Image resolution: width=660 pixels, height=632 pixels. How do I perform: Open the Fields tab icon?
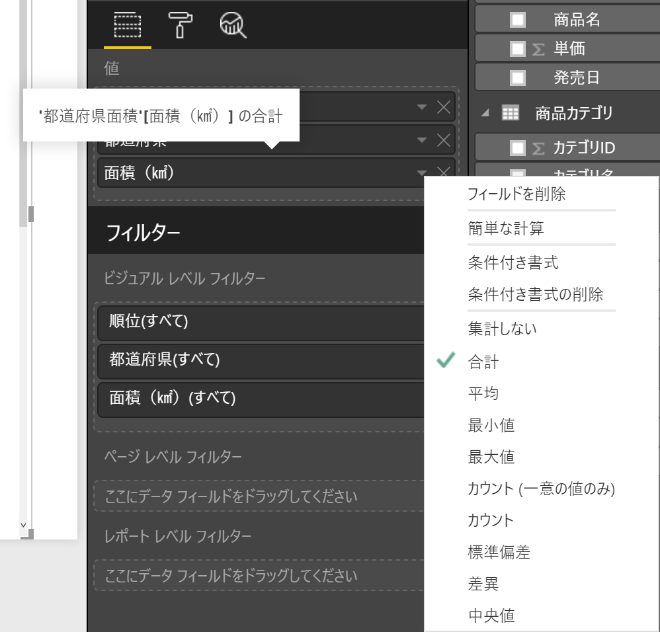[128, 25]
